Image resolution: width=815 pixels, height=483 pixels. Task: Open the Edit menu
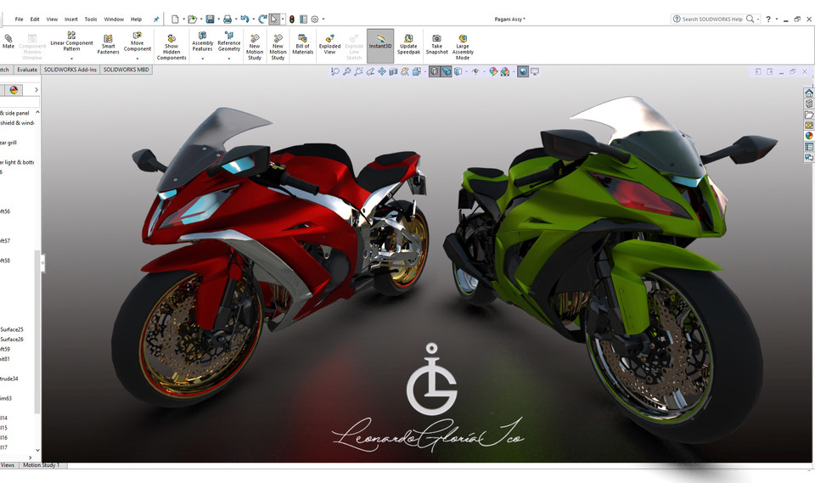point(35,20)
